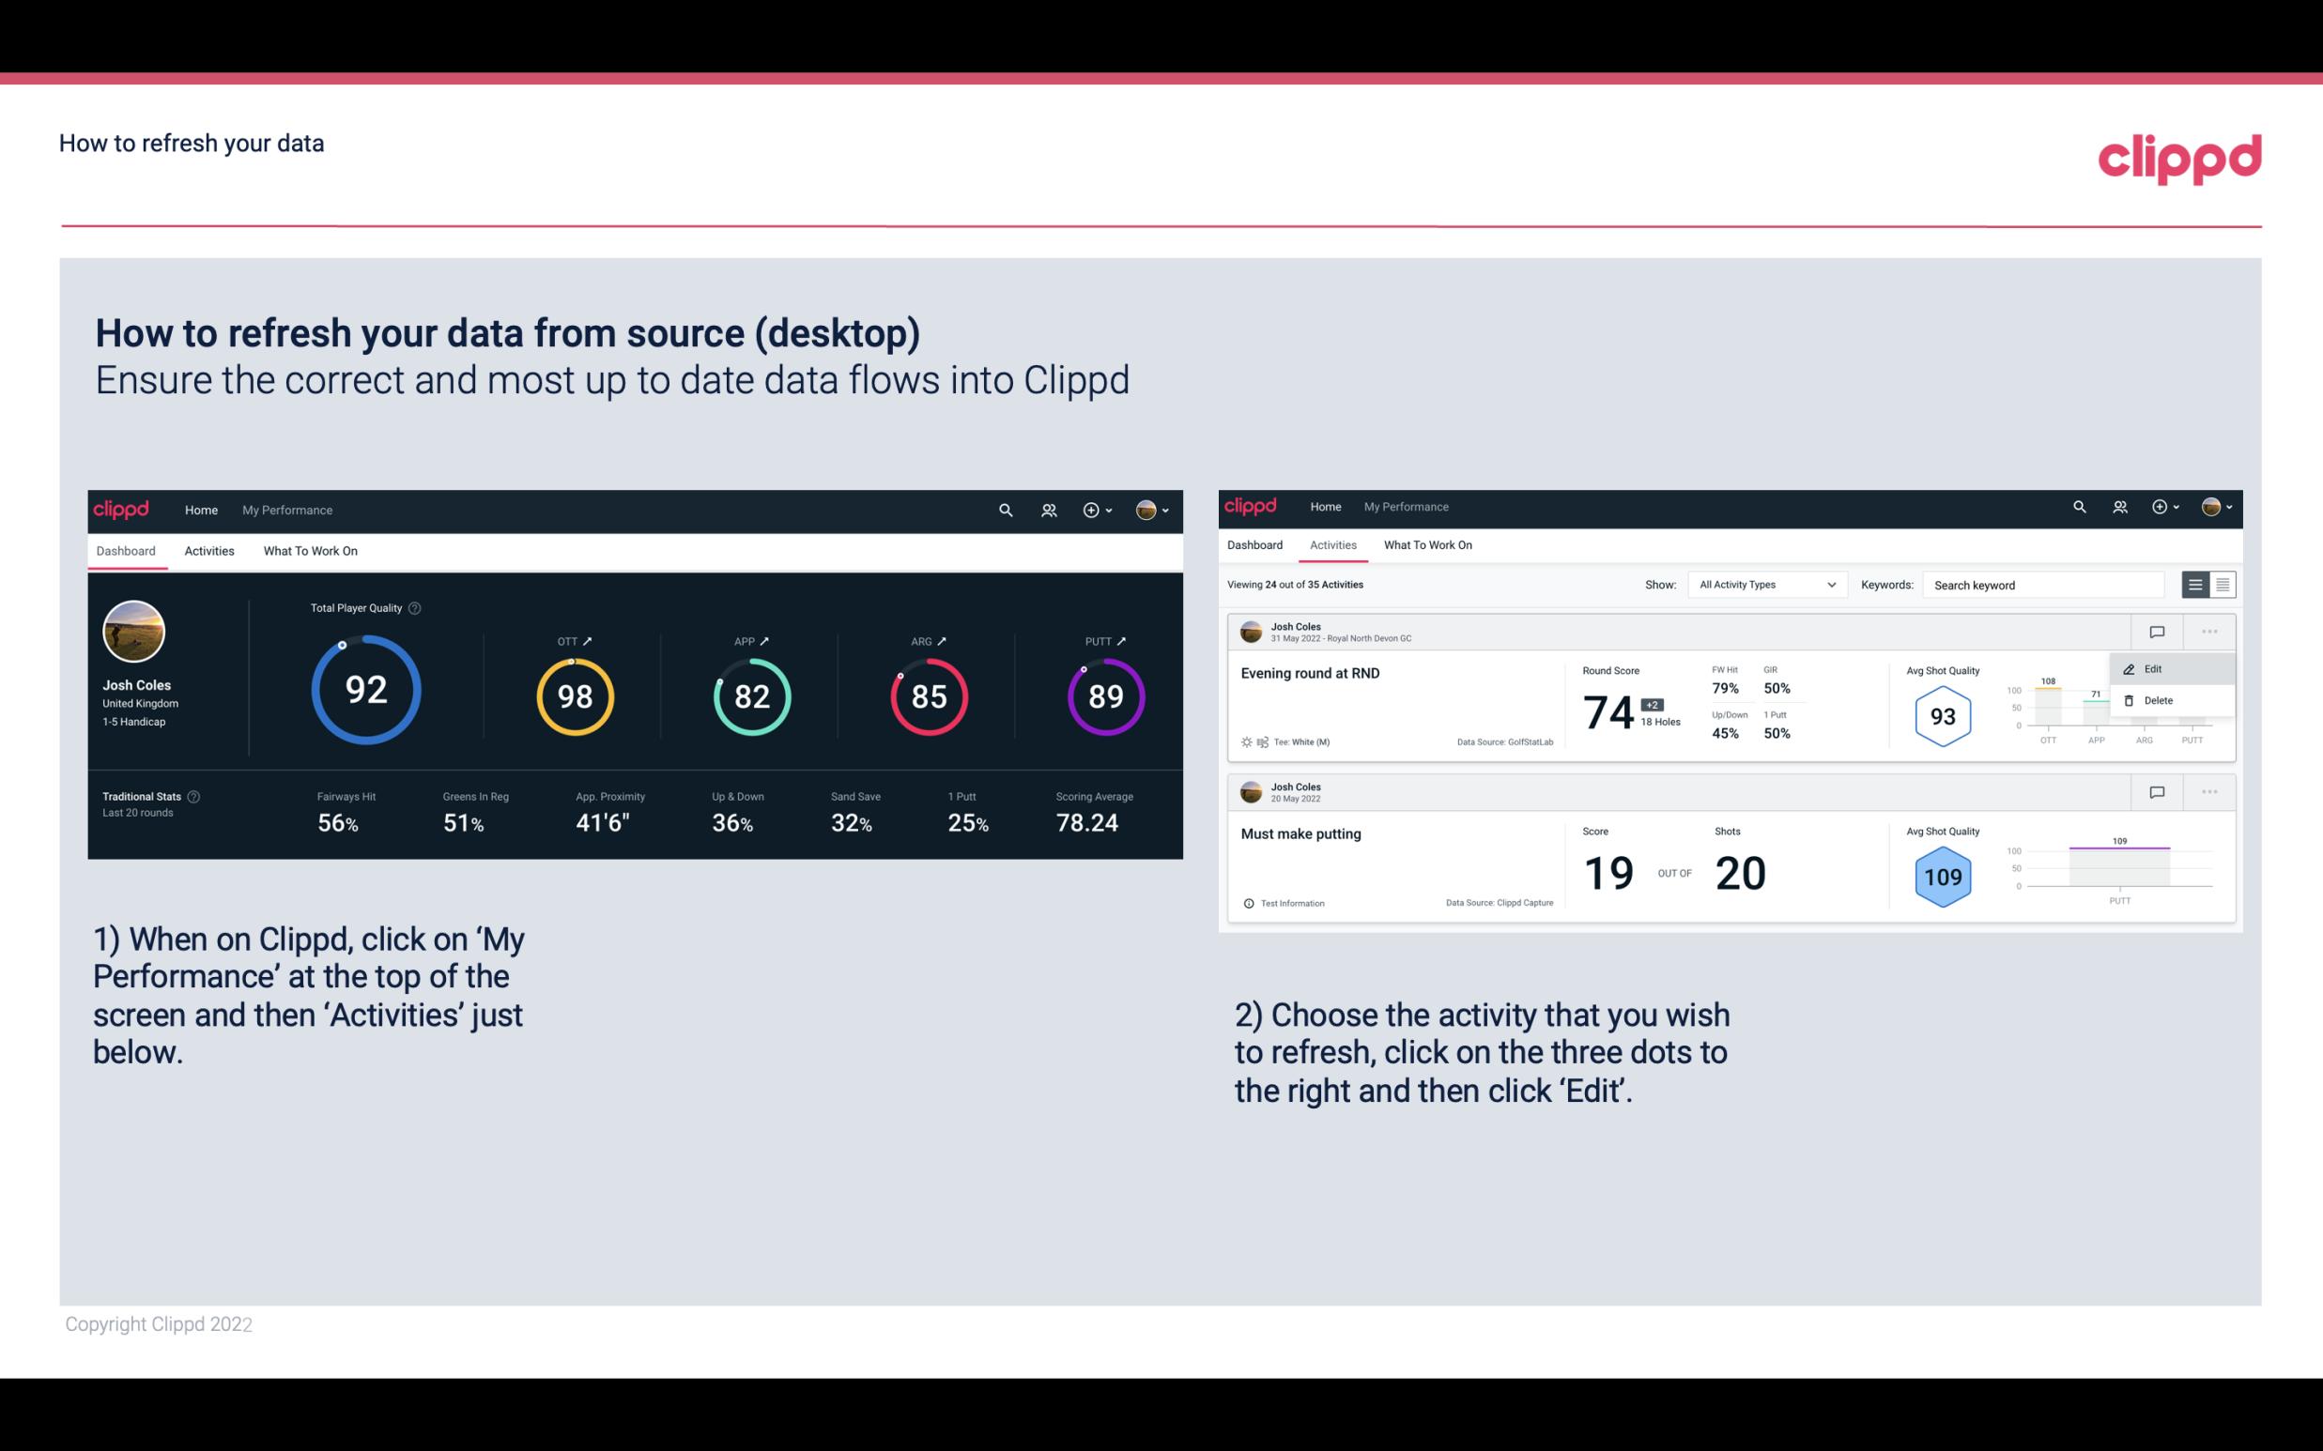Switch to the What To Work On tab
Viewport: 2323px width, 1451px height.
311,550
